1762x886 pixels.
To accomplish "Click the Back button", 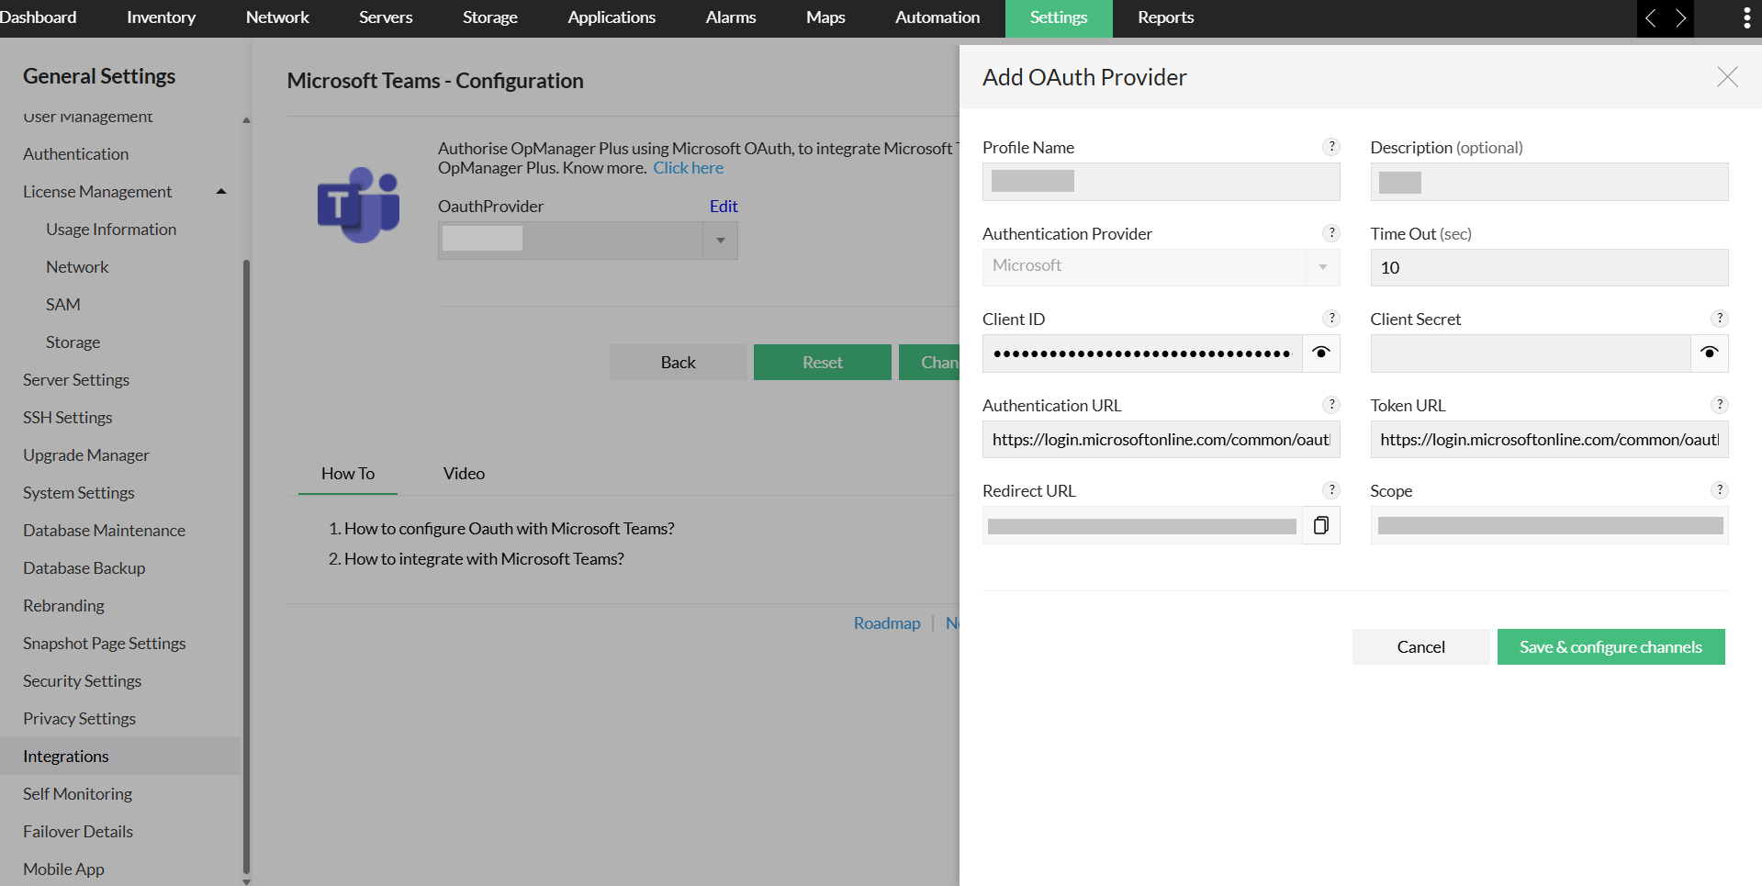I will click(x=679, y=362).
